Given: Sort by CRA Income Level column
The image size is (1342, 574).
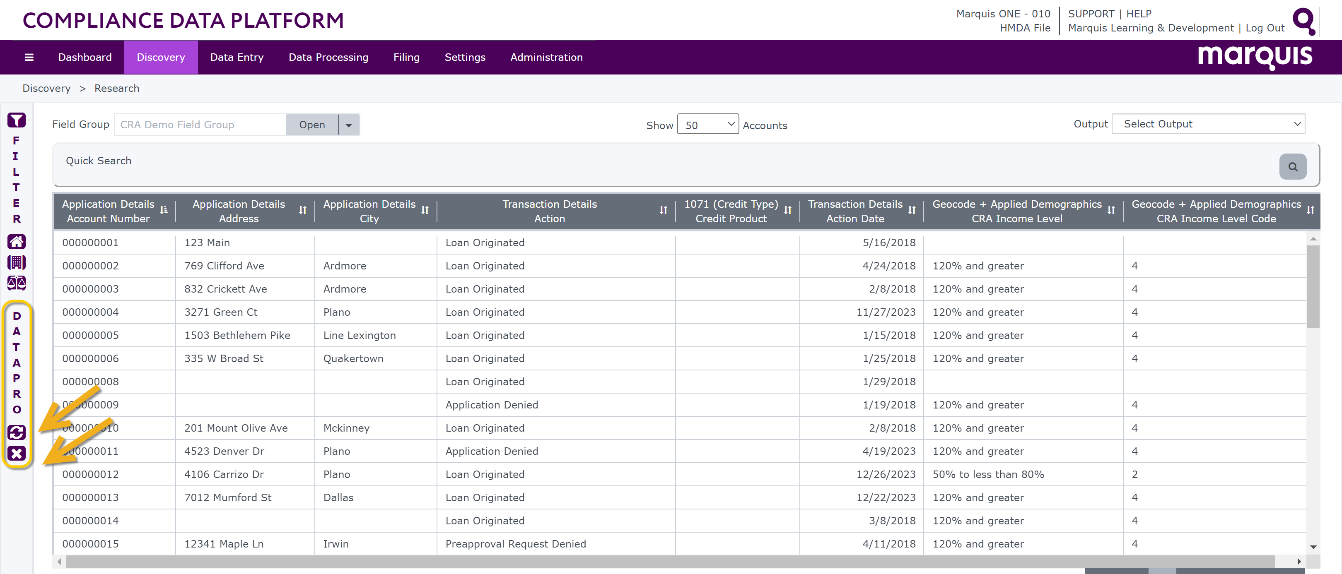Looking at the screenshot, I should [1111, 210].
